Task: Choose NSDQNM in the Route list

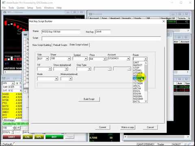Action: click(138, 99)
